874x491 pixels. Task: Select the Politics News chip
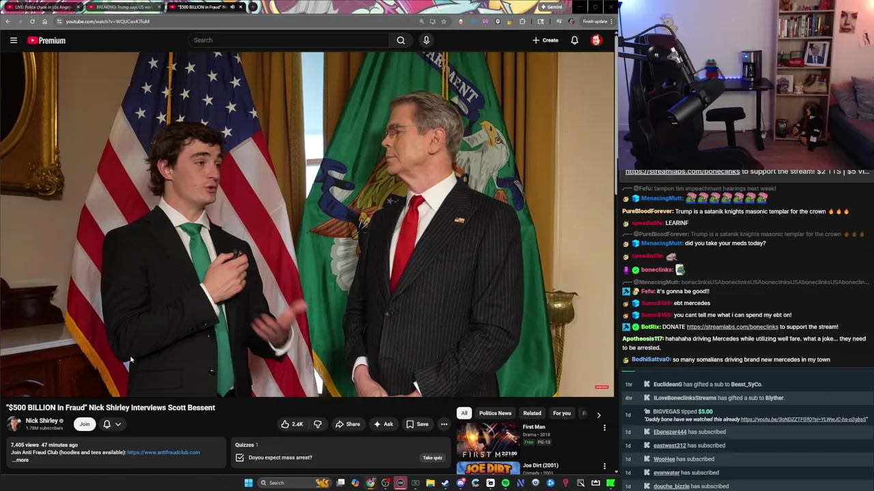point(495,413)
